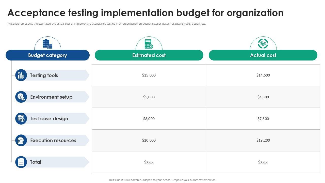Select the Actual cost header pill

[x=263, y=55]
